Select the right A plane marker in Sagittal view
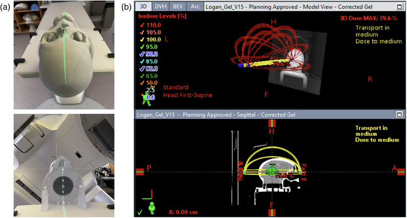 (x=401, y=172)
